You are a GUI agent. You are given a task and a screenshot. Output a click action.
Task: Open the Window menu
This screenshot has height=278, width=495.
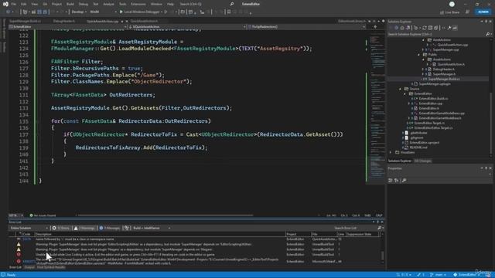coord(156,4)
